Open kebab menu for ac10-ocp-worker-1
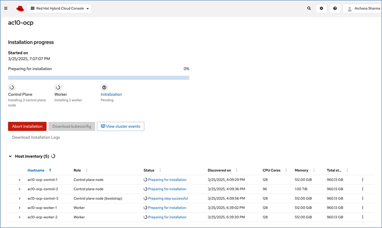382x228 pixels. (363, 207)
